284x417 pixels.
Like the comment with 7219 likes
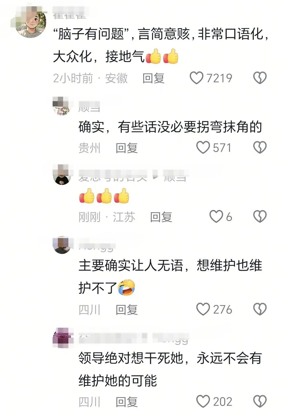point(196,78)
